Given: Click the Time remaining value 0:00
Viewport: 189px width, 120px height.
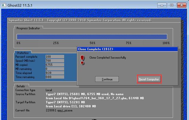Looking at the screenshot, I should pos(55,77).
